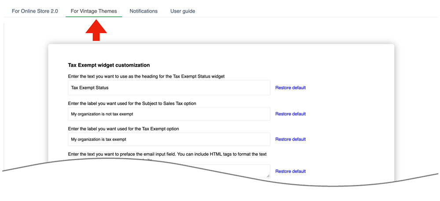Click the Tax Exempt option label instruction

pos(124,129)
